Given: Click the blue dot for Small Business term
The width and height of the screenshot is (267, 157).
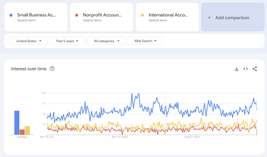Looking at the screenshot, I should [x=11, y=15].
